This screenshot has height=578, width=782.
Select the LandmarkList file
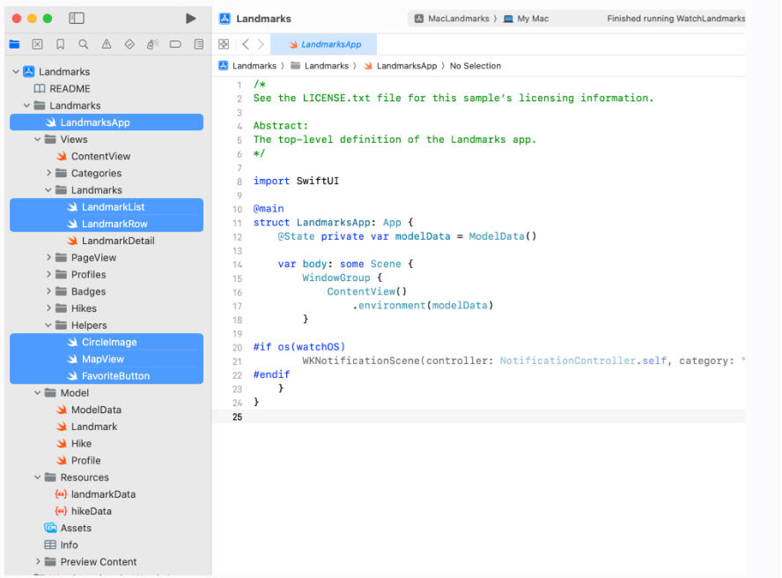(107, 207)
